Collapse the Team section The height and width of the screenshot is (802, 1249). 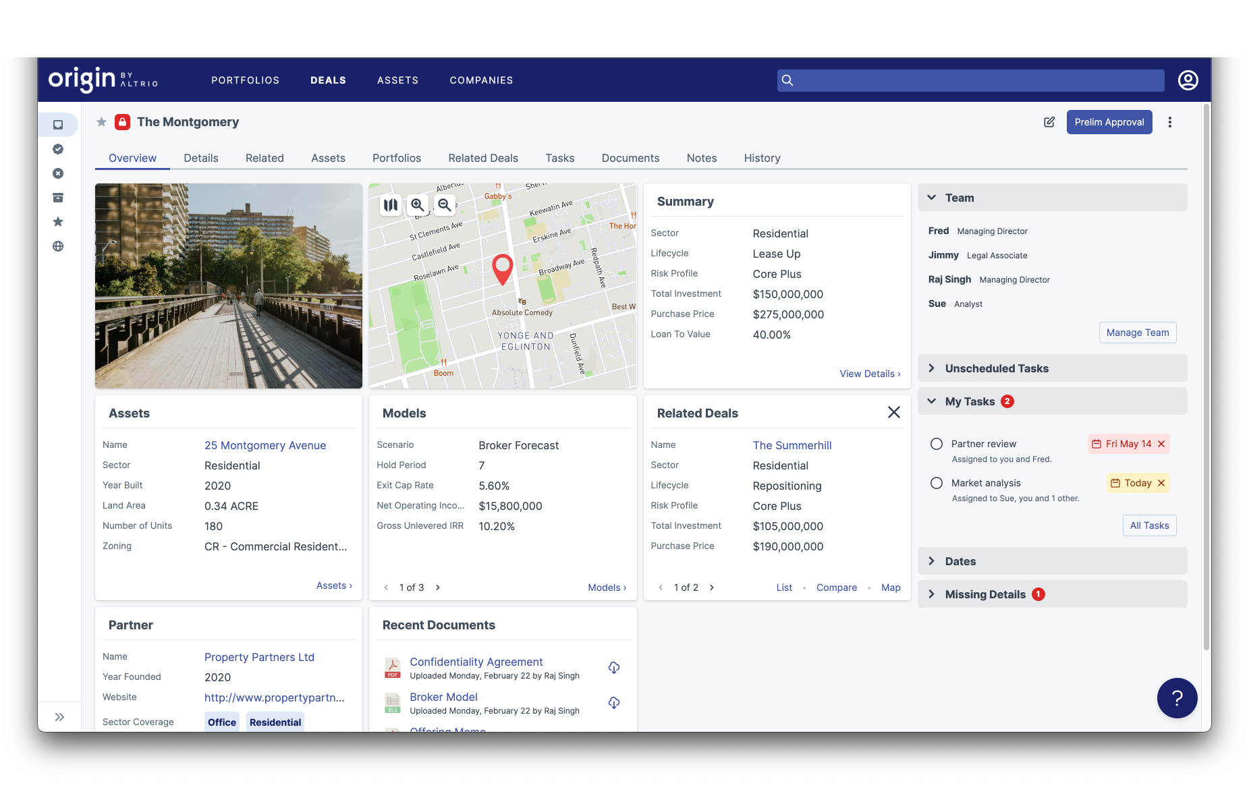1052,198
